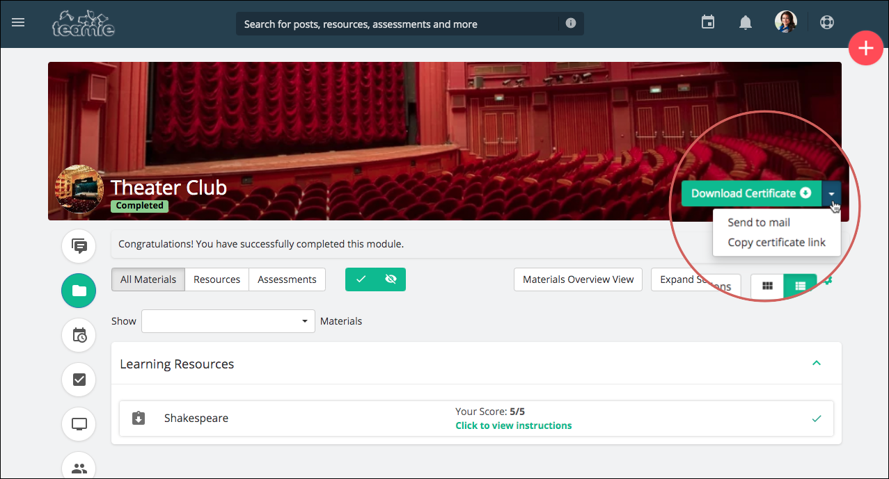The width and height of the screenshot is (889, 479).
Task: Open the calendar clock sidebar icon
Action: tap(79, 335)
